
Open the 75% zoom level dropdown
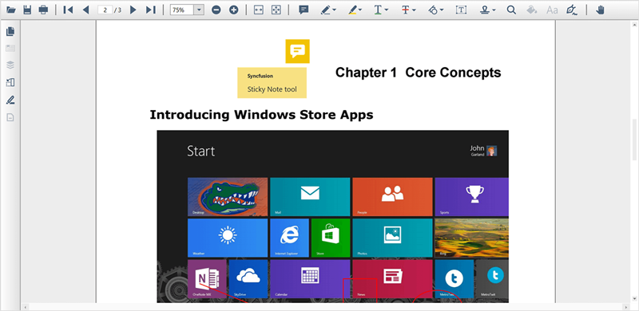199,10
